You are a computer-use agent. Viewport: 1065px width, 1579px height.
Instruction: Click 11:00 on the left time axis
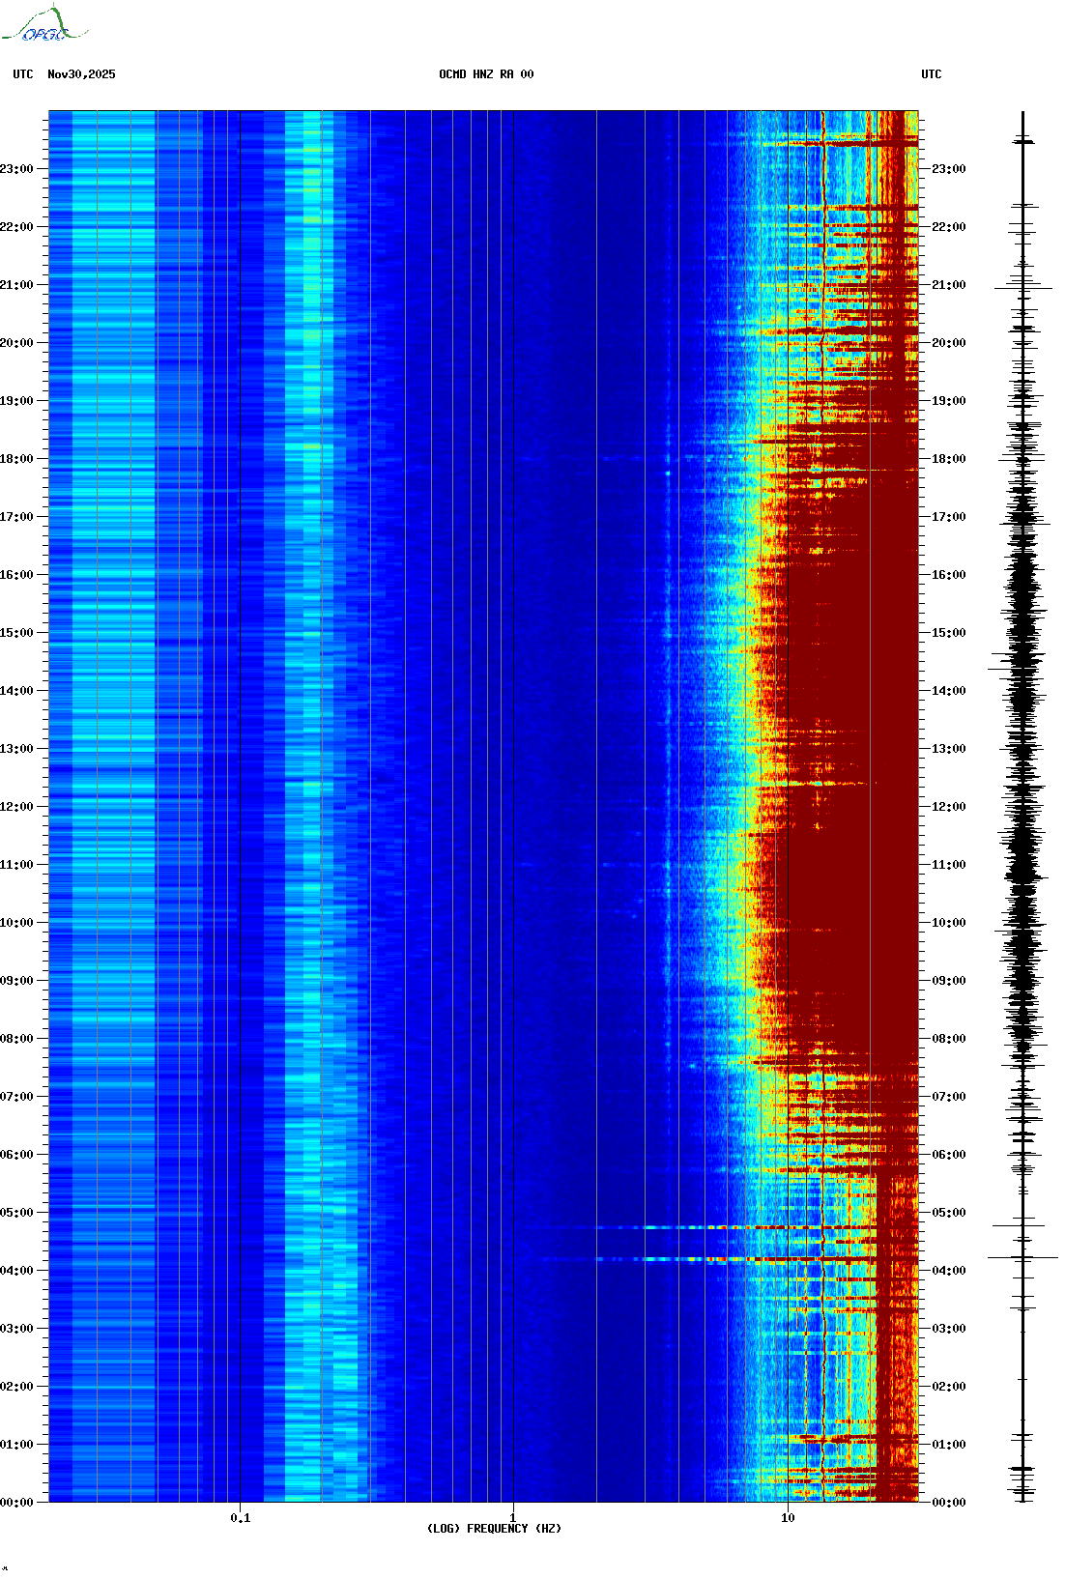click(x=16, y=865)
